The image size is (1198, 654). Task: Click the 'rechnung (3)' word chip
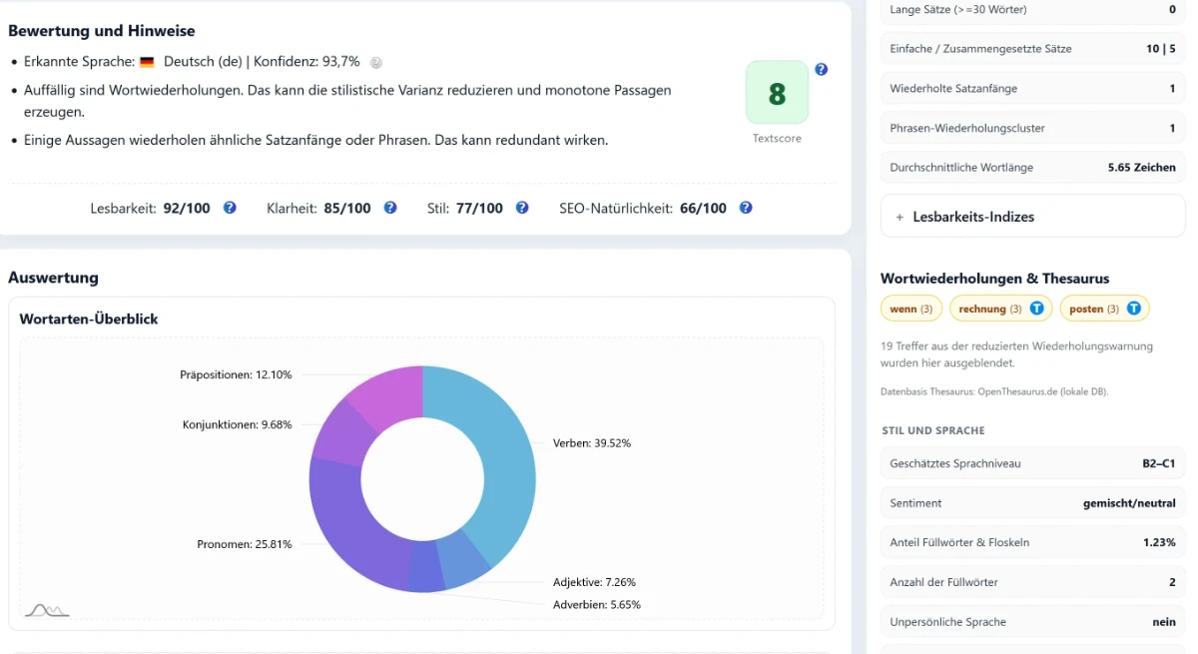(x=989, y=309)
